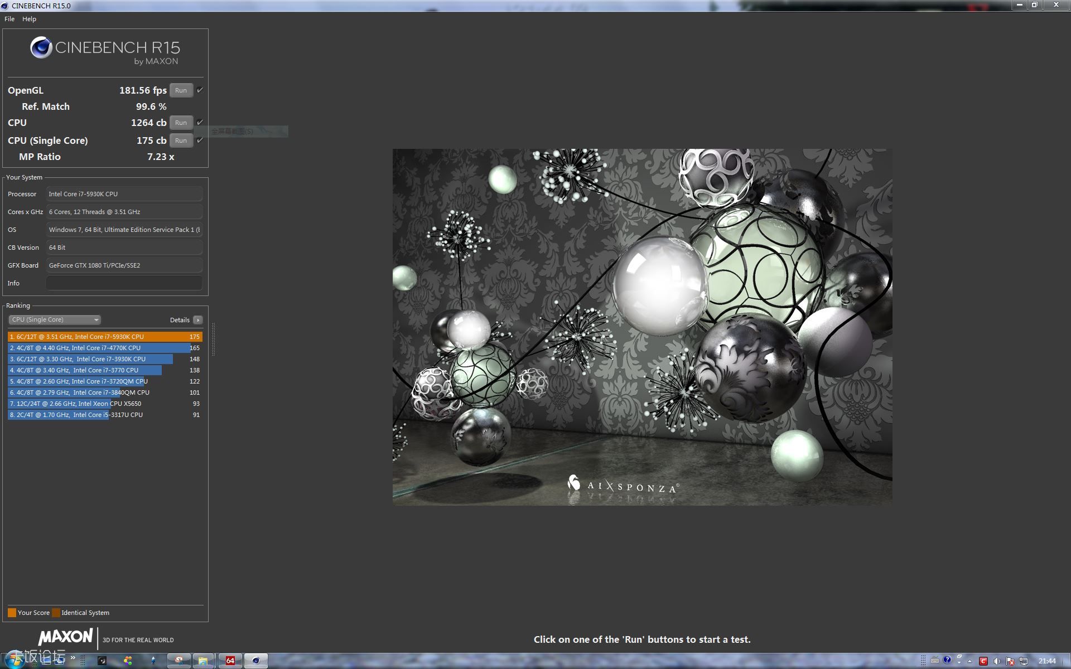Switch to the red 64 taskbar app
Viewport: 1071px width, 669px height.
click(x=230, y=661)
